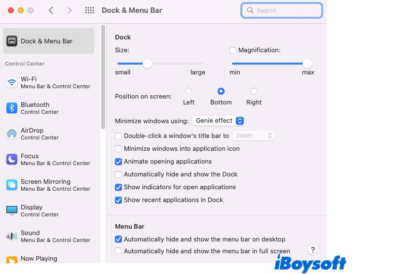Adjust the Dock Size slider knob
The width and height of the screenshot is (415, 274).
148,64
